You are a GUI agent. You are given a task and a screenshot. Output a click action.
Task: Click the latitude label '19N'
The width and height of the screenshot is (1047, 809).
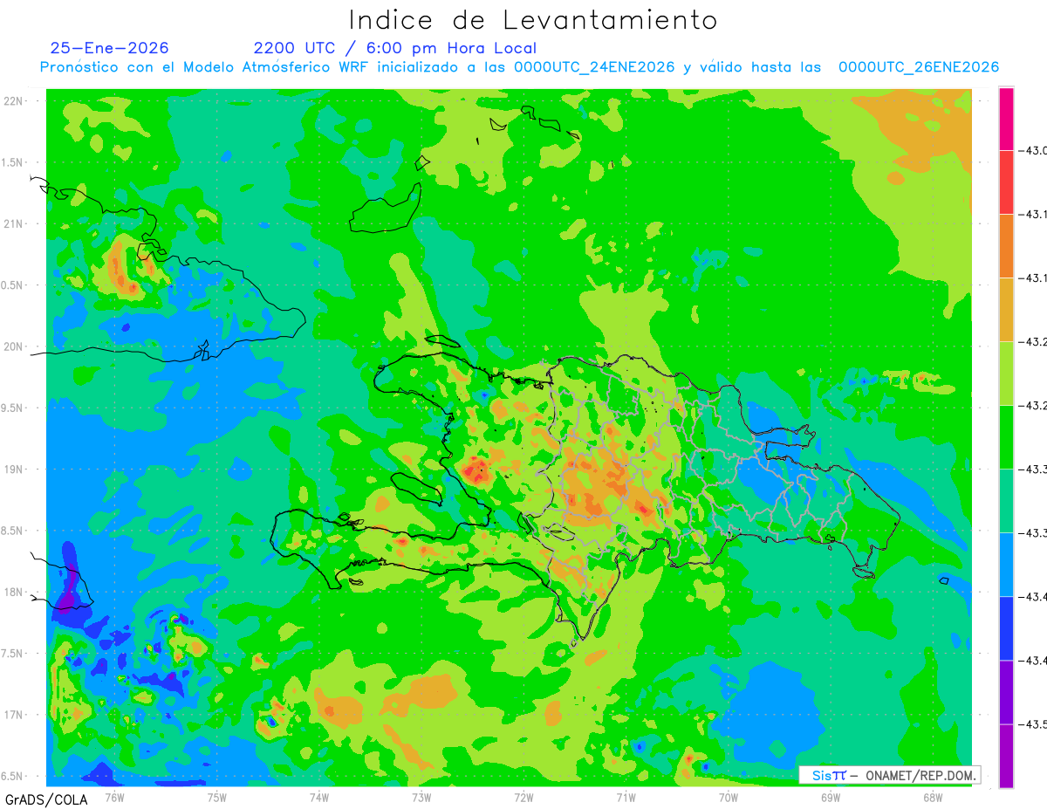pyautogui.click(x=15, y=470)
